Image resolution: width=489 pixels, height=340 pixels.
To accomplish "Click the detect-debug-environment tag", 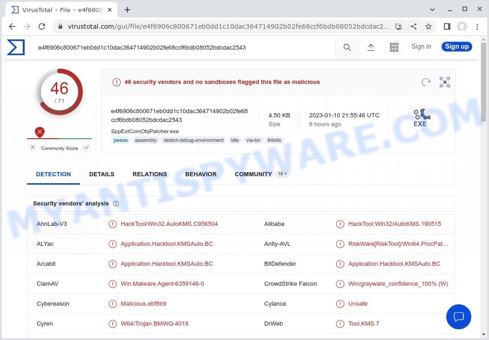I will click(194, 140).
